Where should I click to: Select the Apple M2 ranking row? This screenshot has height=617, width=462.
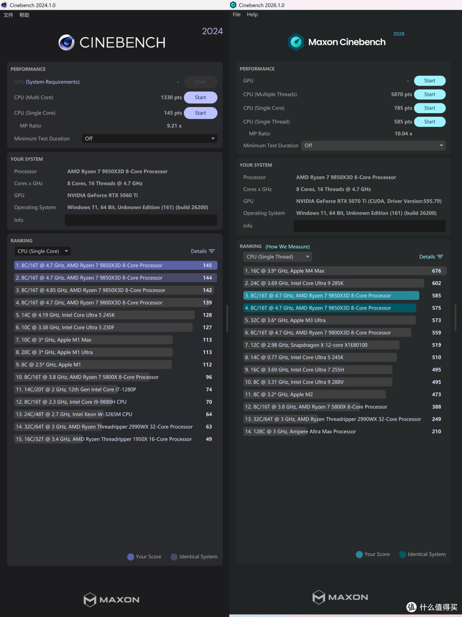pos(345,395)
